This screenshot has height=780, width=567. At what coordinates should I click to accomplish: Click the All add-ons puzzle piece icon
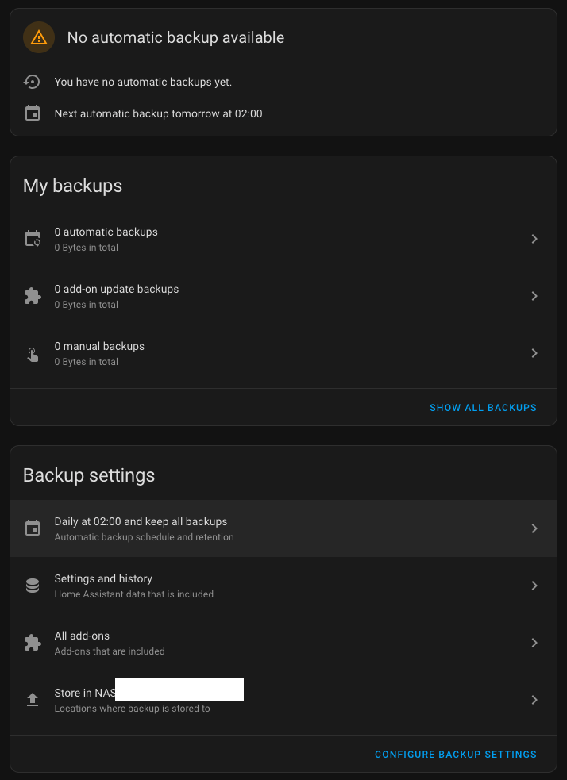coord(33,643)
